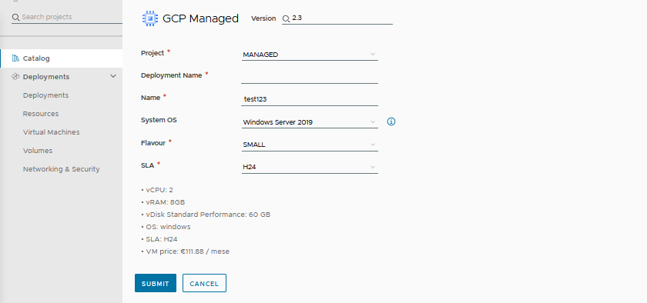
Task: Click the search projects magnifier icon
Action: pos(15,17)
